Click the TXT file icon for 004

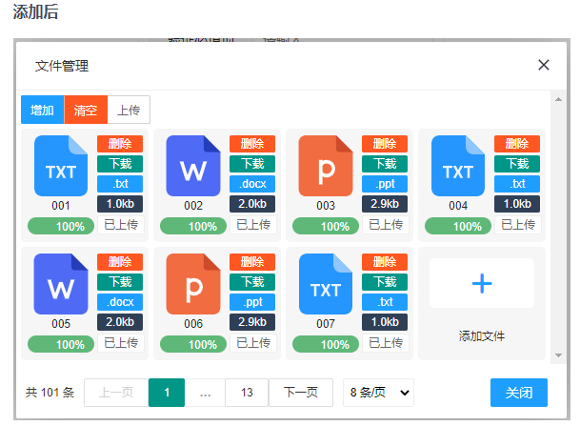[458, 166]
